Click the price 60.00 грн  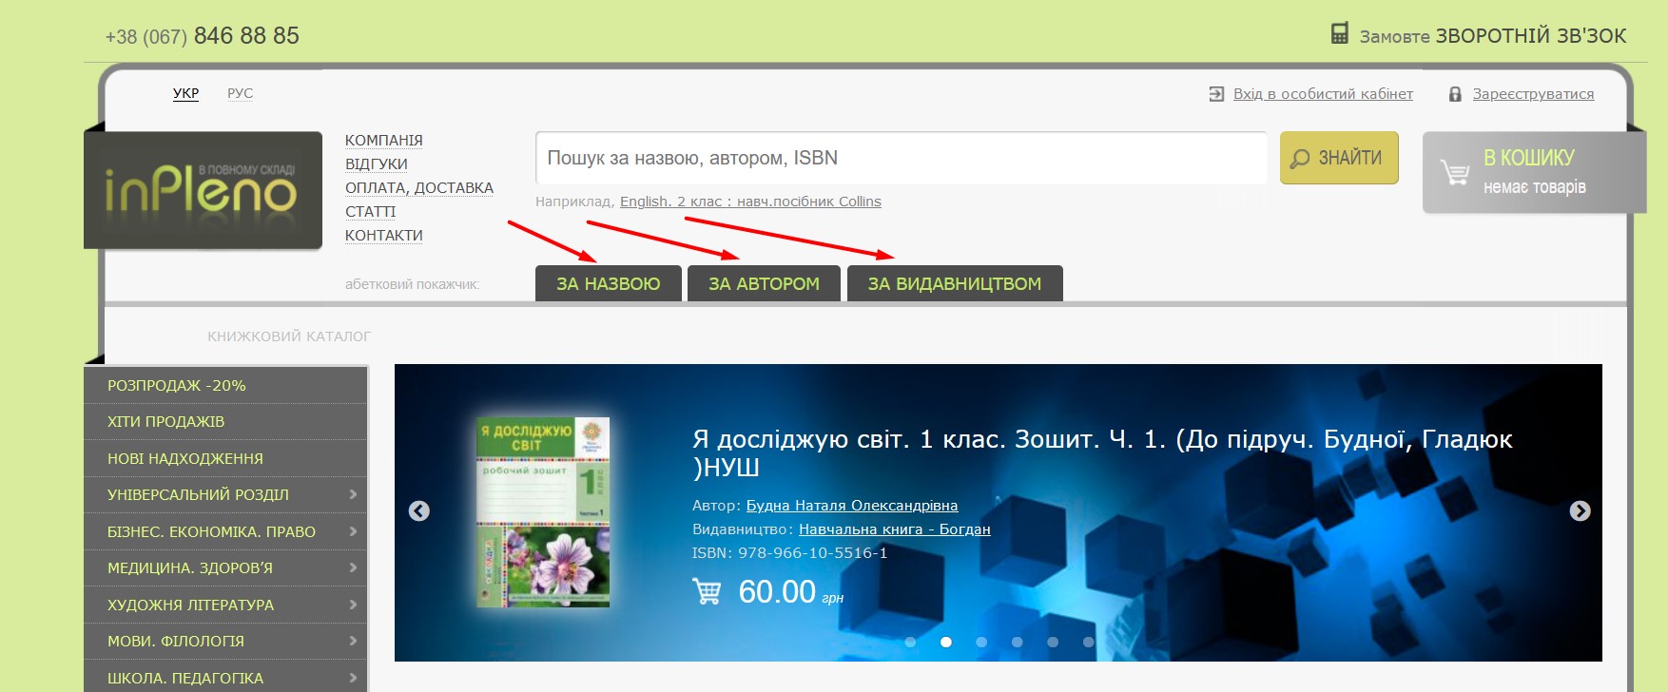(x=791, y=592)
